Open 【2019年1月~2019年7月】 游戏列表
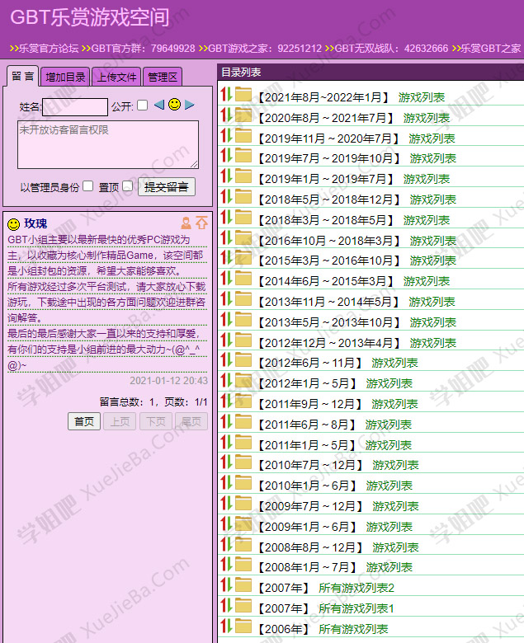This screenshot has width=524, height=643. click(355, 179)
